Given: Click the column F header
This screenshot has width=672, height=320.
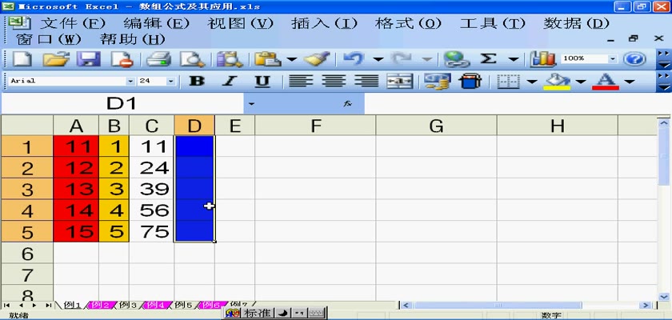Looking at the screenshot, I should [x=315, y=126].
